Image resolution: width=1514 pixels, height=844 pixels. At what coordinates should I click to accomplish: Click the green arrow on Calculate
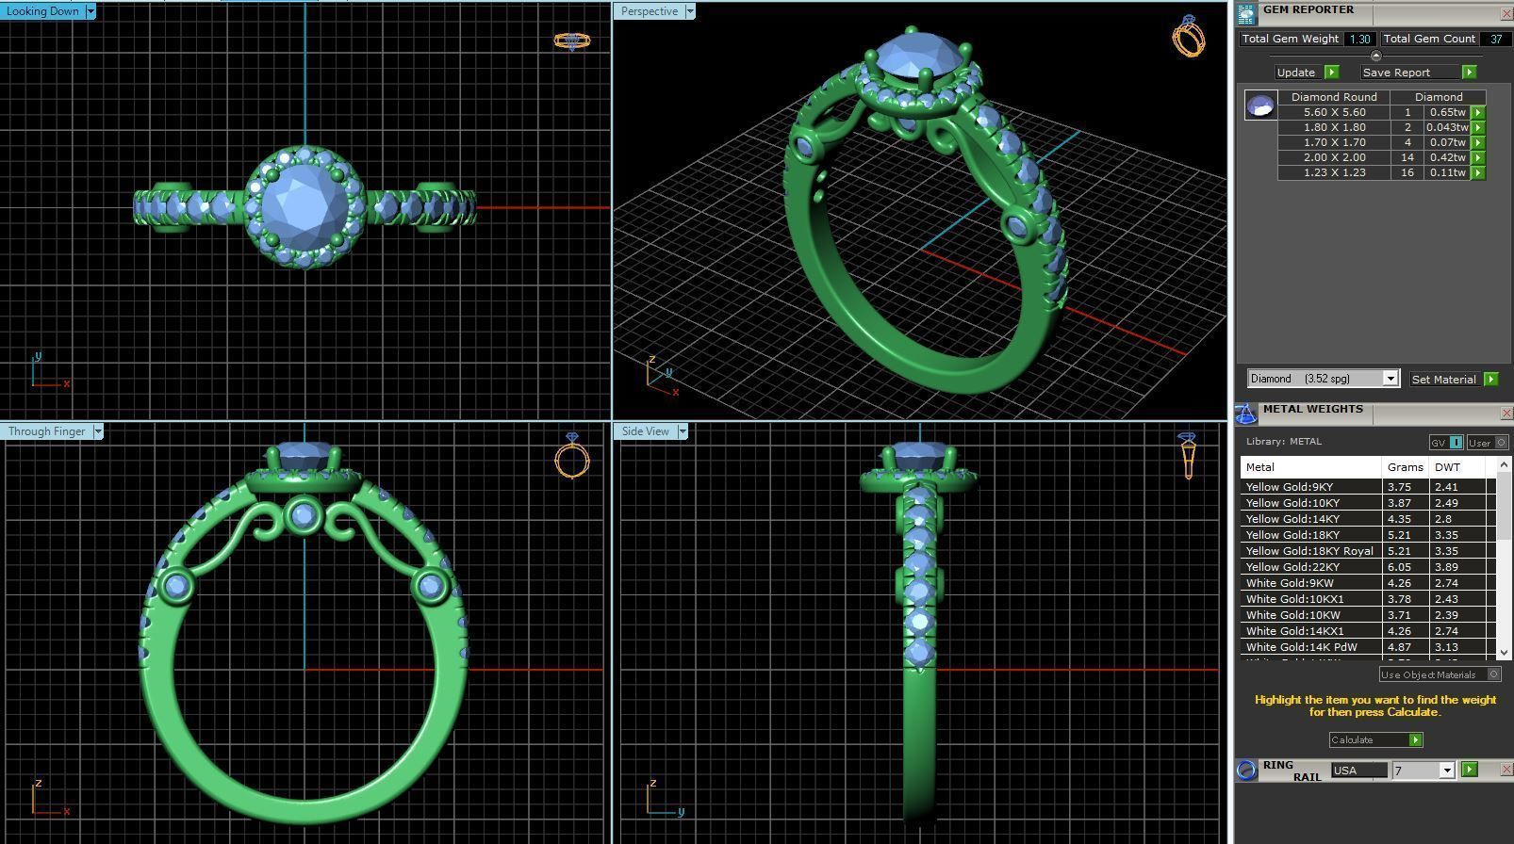[1415, 740]
